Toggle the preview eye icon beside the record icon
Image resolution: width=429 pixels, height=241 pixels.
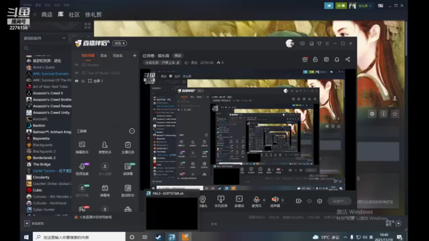pyautogui.click(x=309, y=201)
